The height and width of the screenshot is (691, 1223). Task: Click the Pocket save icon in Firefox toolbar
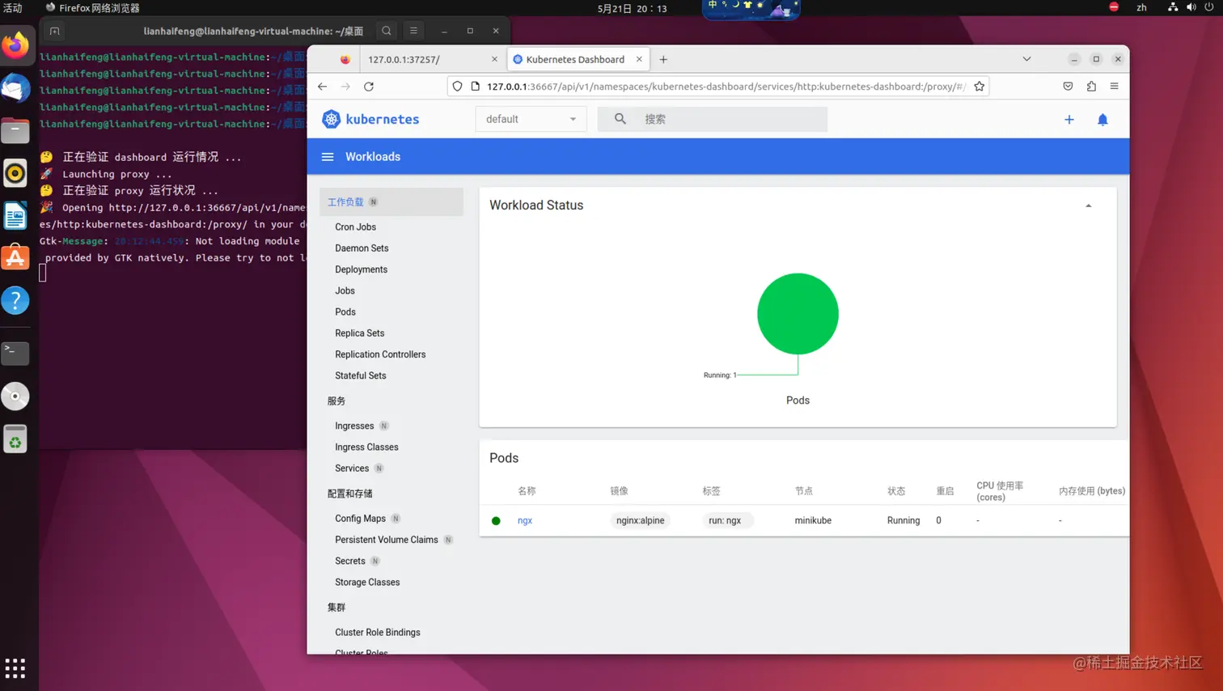click(x=1068, y=87)
